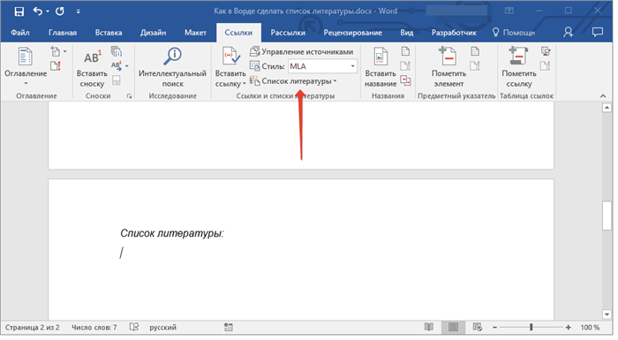
Task: Click the Число слов: 7 word count
Action: (x=94, y=328)
